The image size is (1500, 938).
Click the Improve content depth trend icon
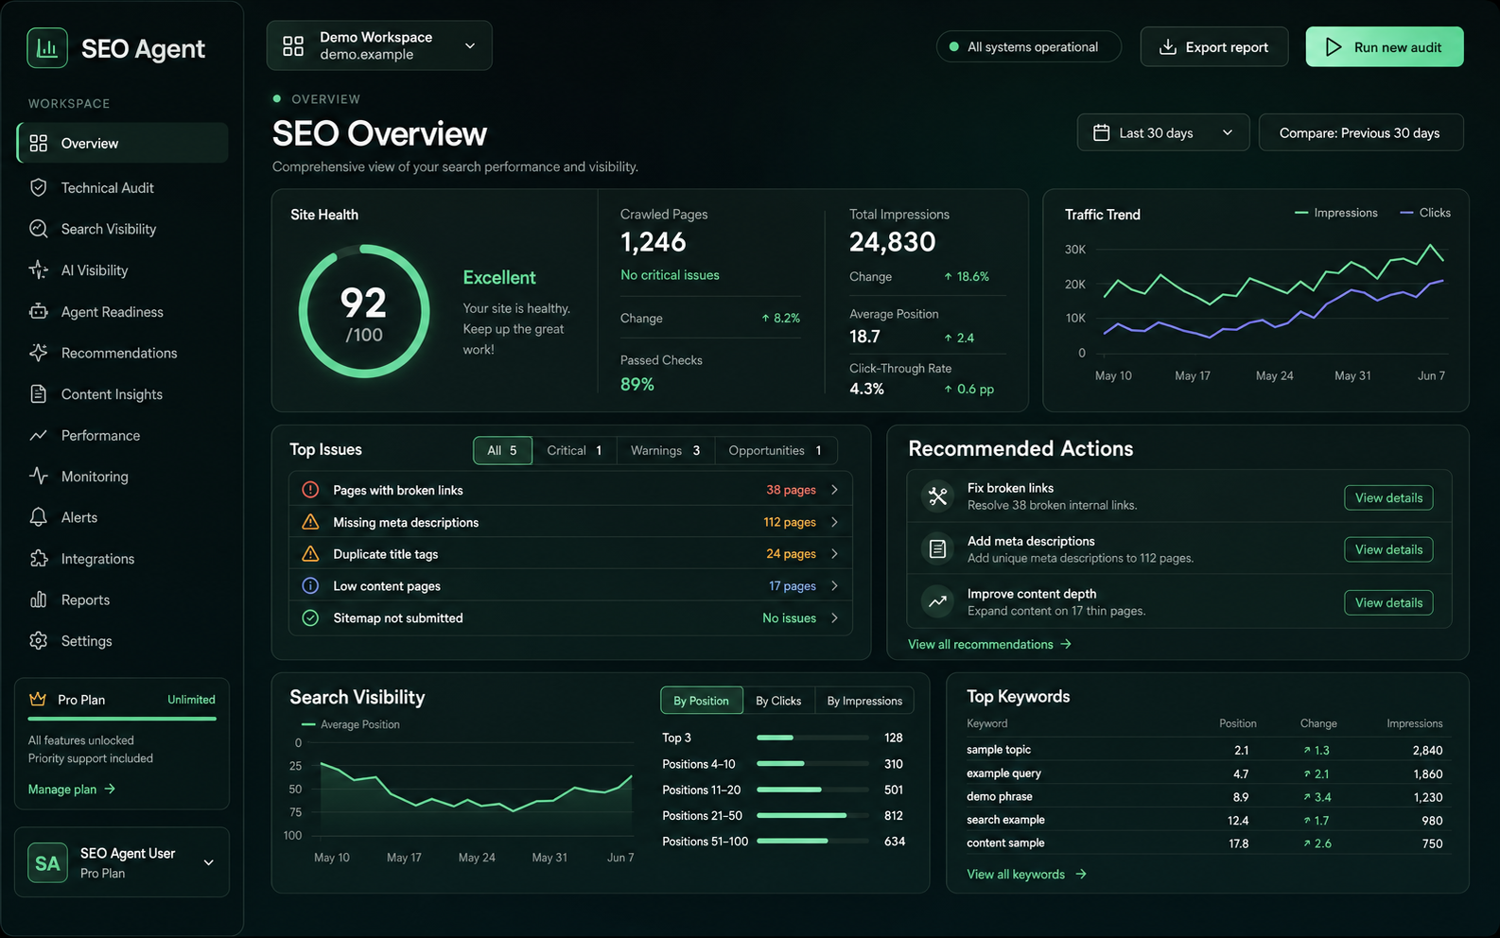click(x=938, y=601)
